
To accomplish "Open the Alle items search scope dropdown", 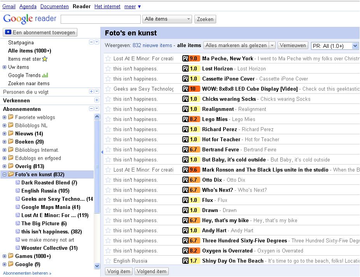I will click(x=167, y=19).
